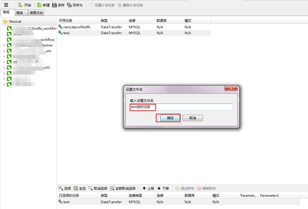Click the 开始 start button
This screenshot has width=308, height=209.
click(25, 5)
